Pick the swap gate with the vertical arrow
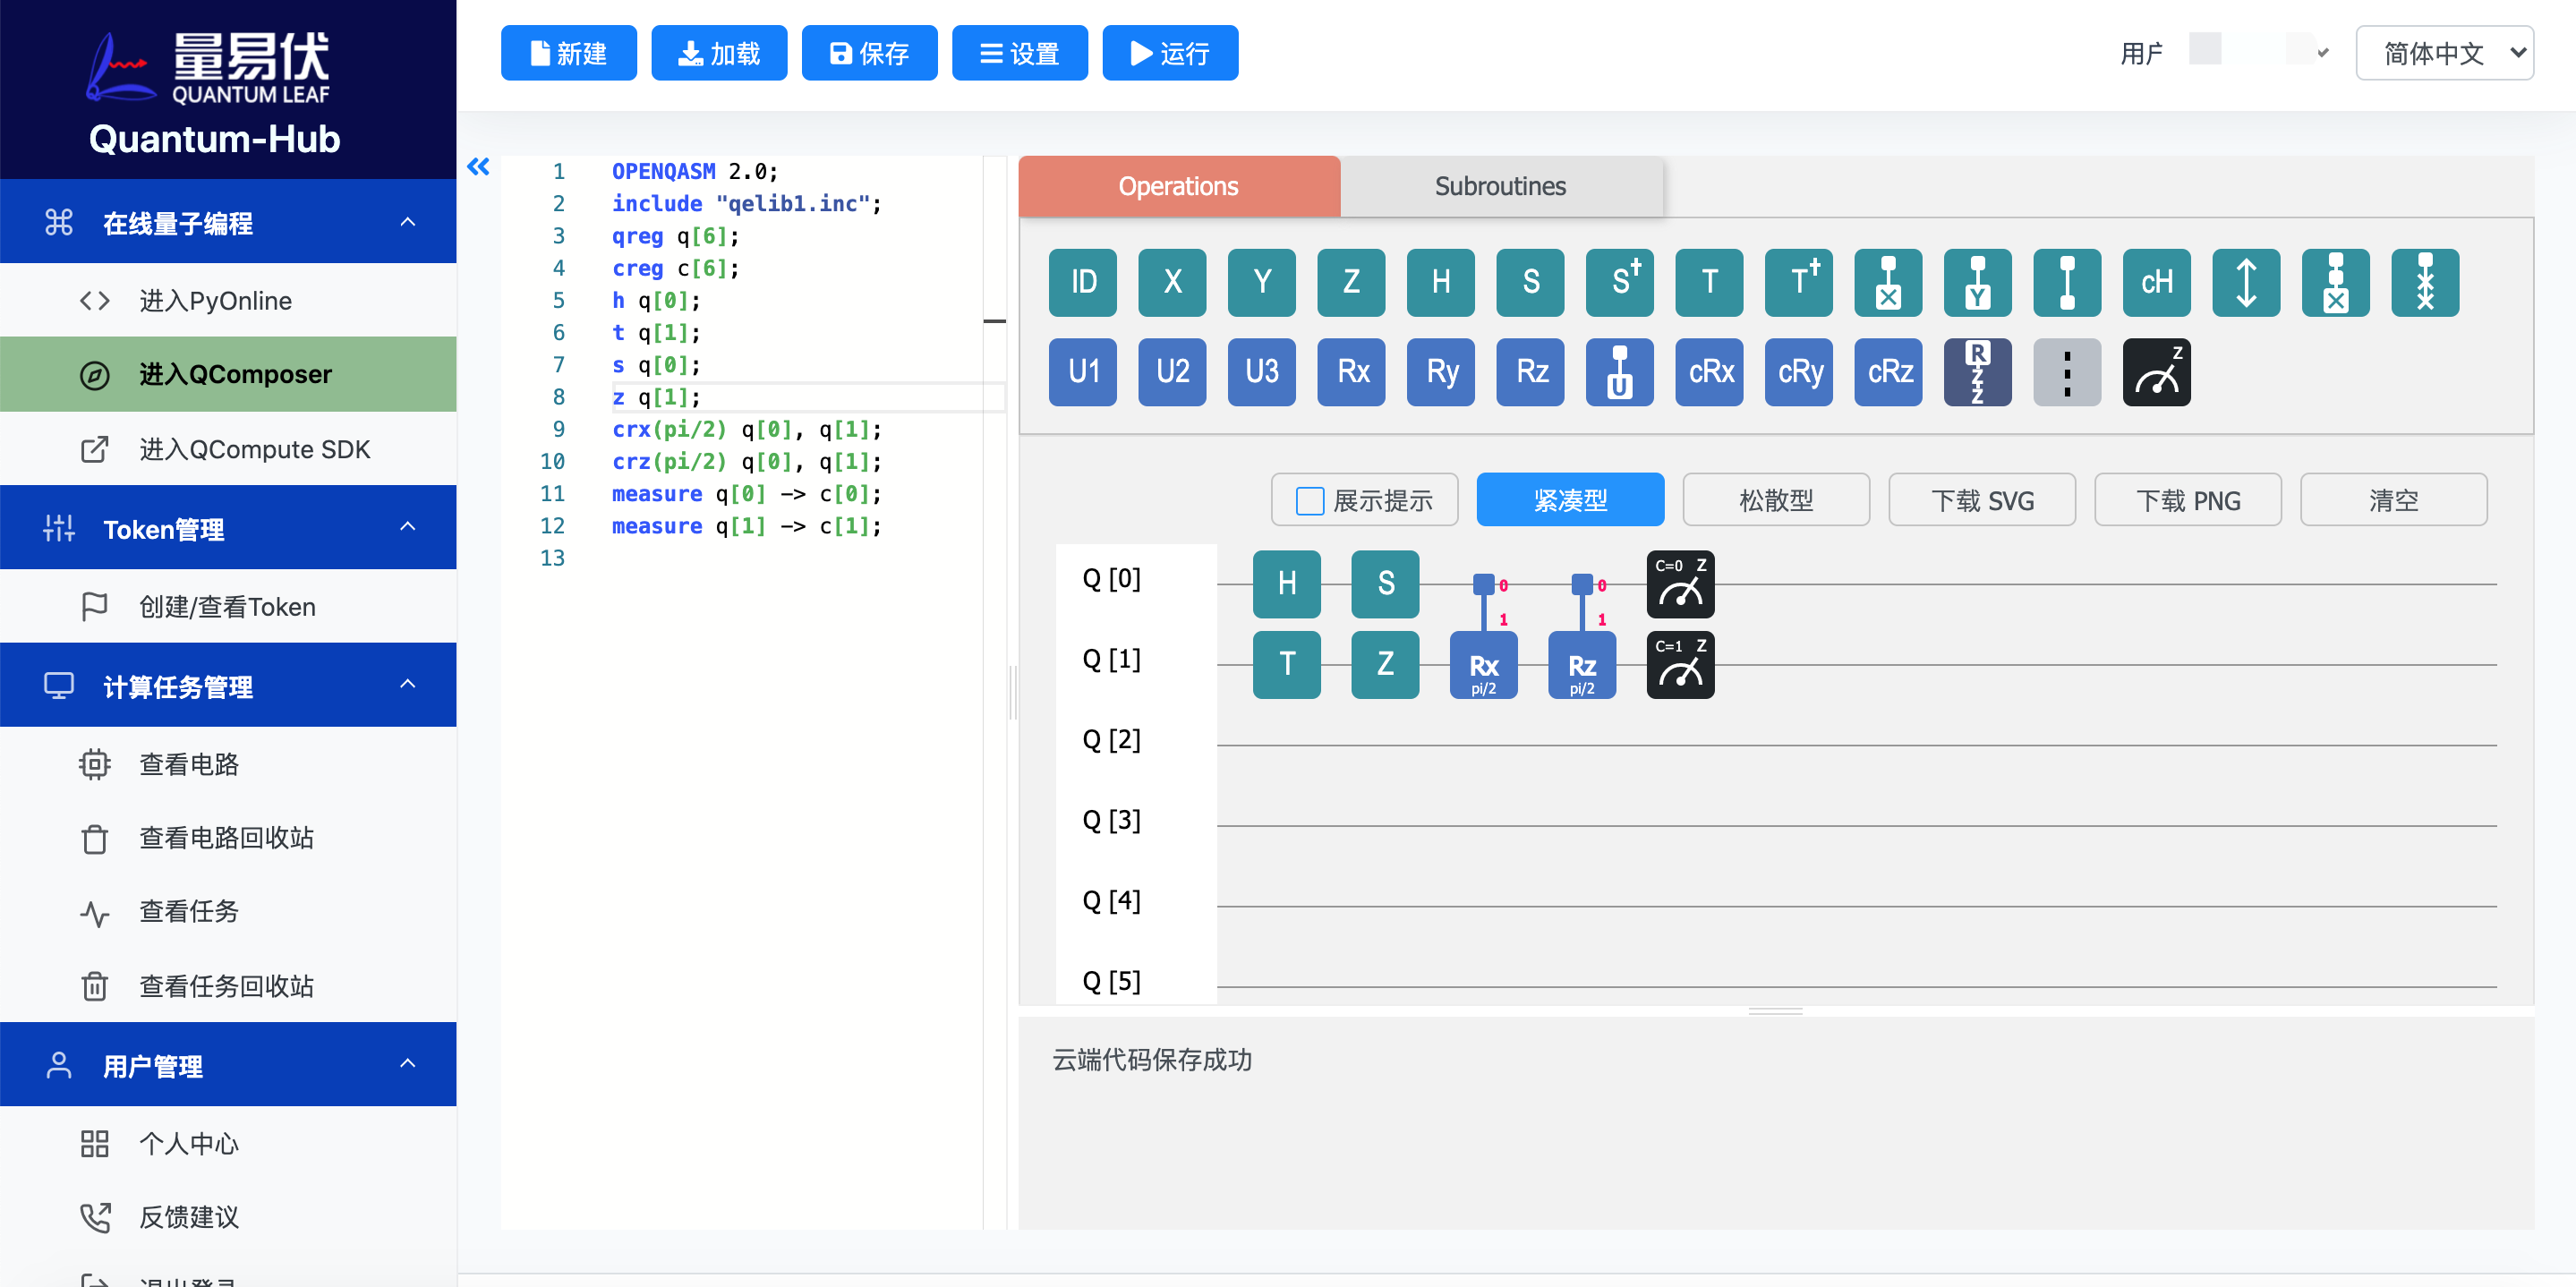 click(2246, 282)
